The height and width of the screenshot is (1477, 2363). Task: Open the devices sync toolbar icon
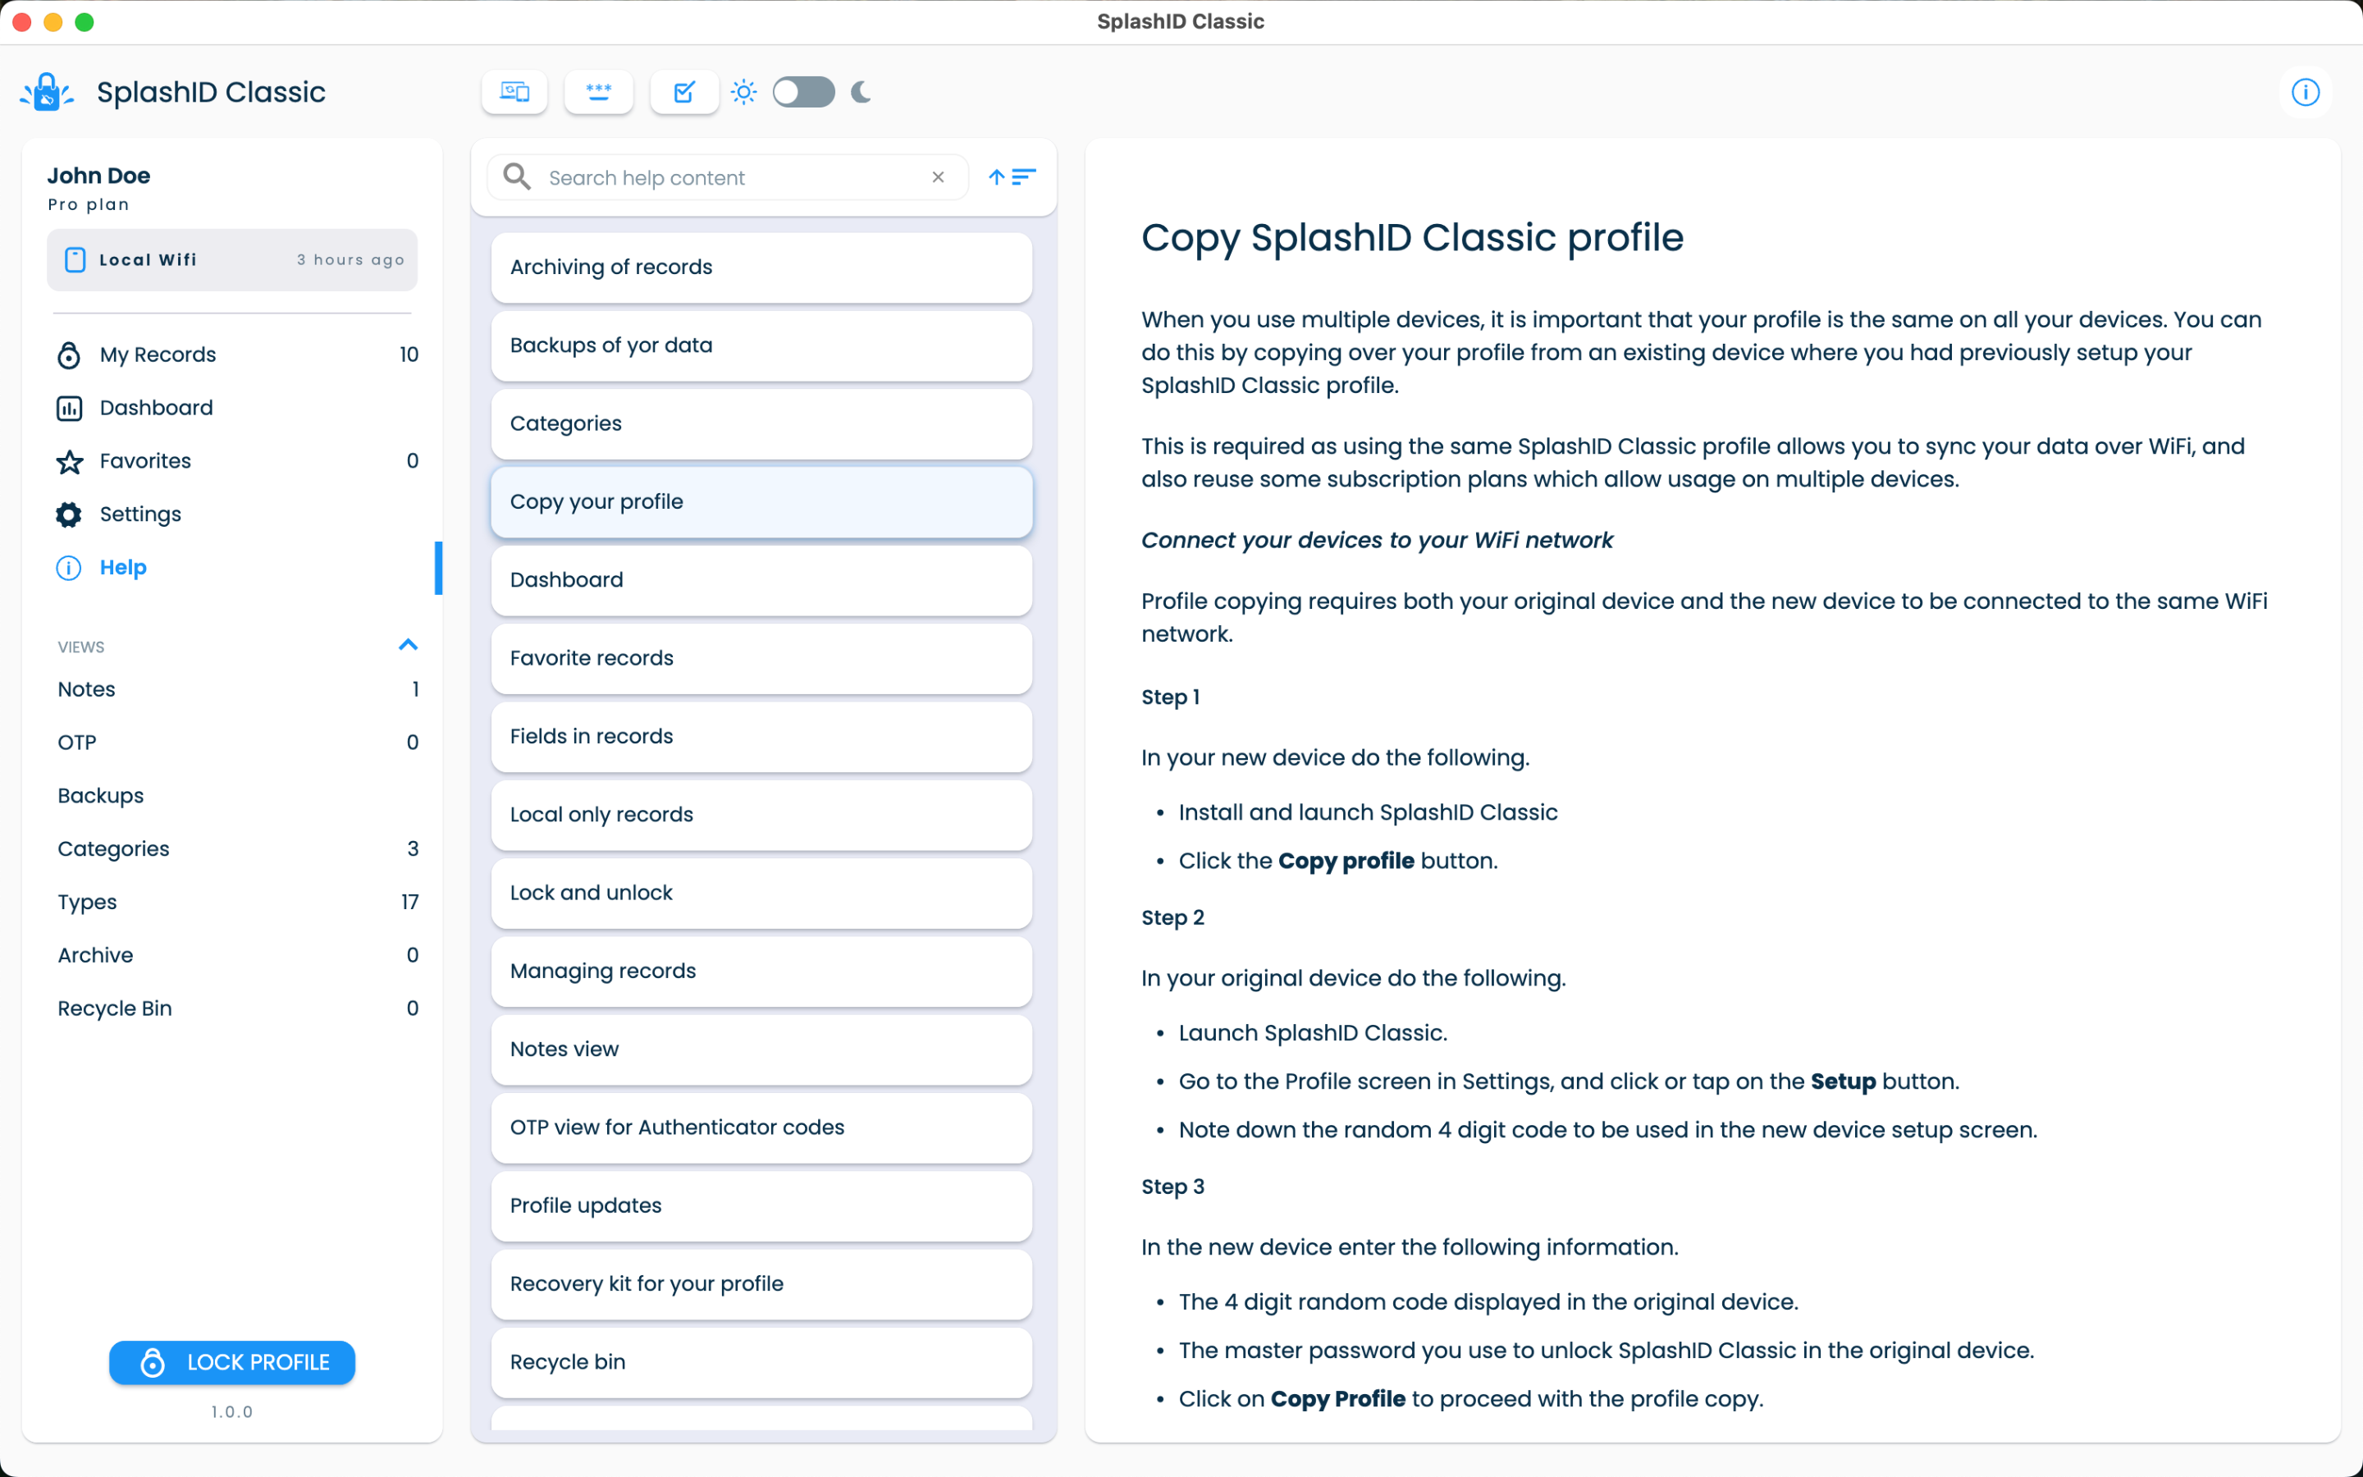coord(514,93)
